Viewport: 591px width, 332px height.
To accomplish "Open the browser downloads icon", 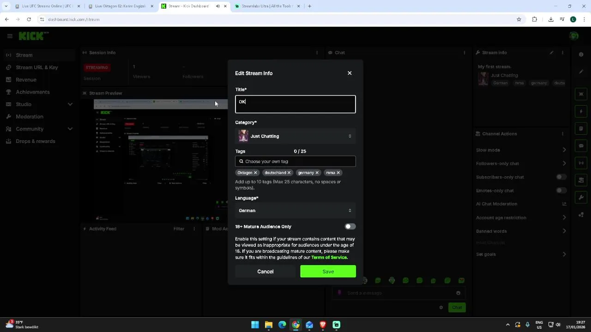I will [x=551, y=19].
